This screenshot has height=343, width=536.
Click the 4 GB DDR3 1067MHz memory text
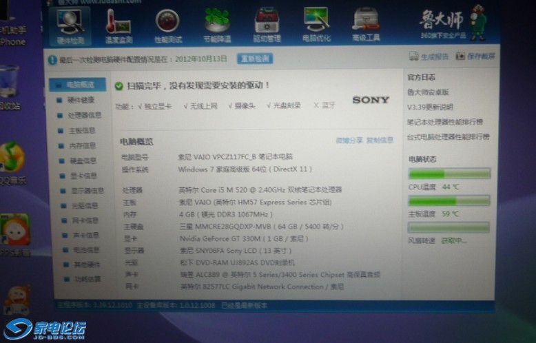click(x=226, y=214)
